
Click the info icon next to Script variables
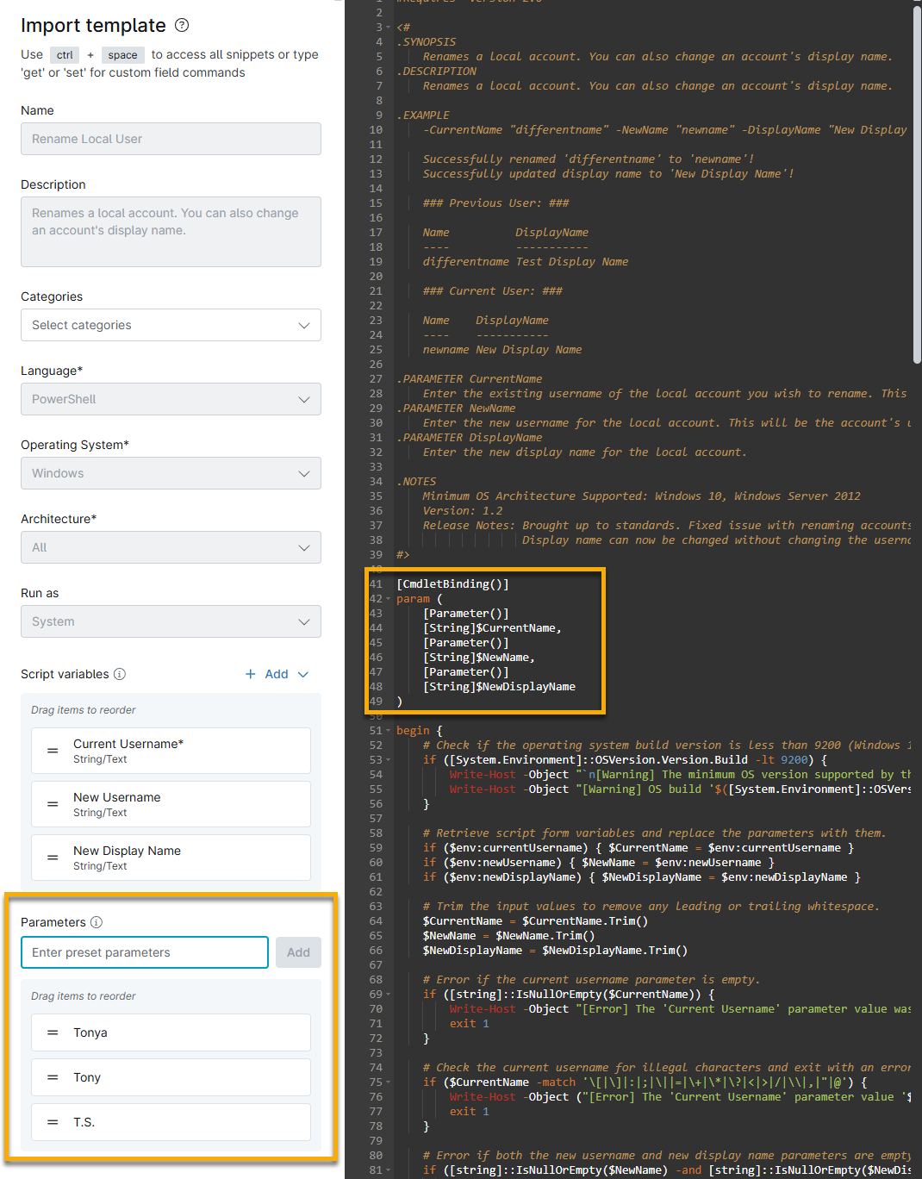pos(120,674)
